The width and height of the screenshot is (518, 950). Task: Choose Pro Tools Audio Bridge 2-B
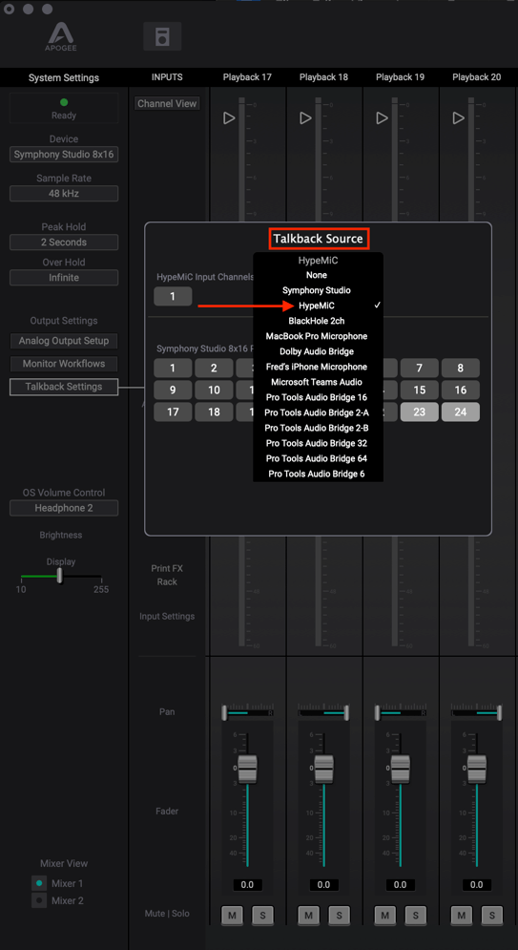click(x=318, y=428)
